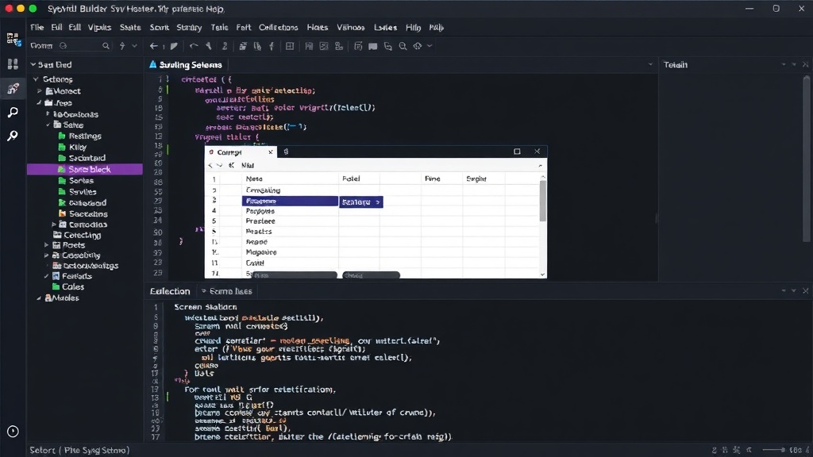Expand the "Marect" folder arrow
813x457 pixels.
click(40, 90)
